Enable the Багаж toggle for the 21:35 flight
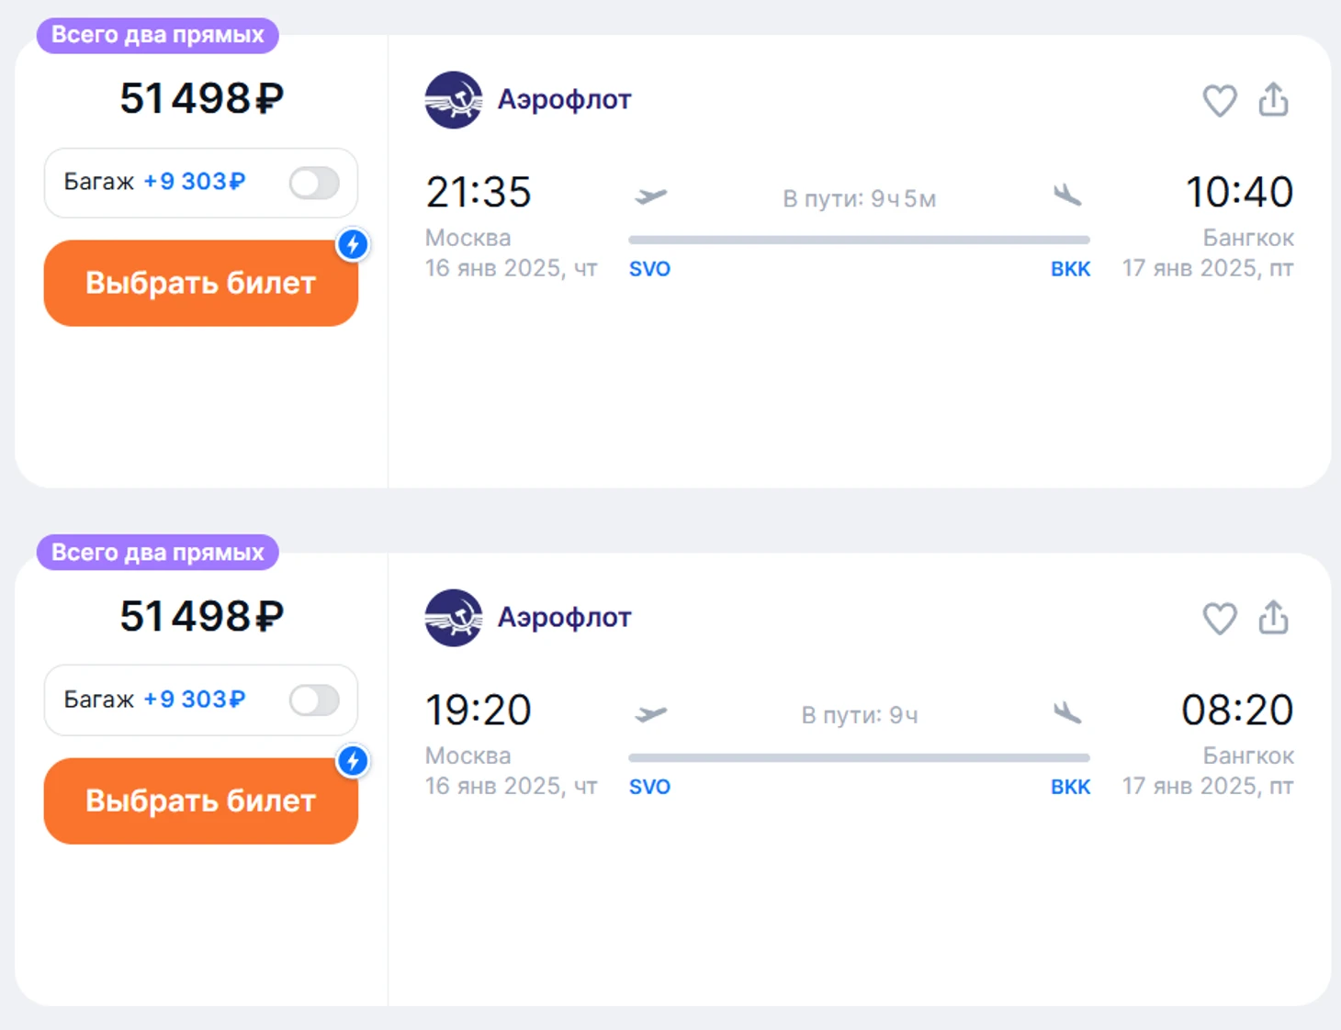The height and width of the screenshot is (1030, 1341). tap(314, 183)
